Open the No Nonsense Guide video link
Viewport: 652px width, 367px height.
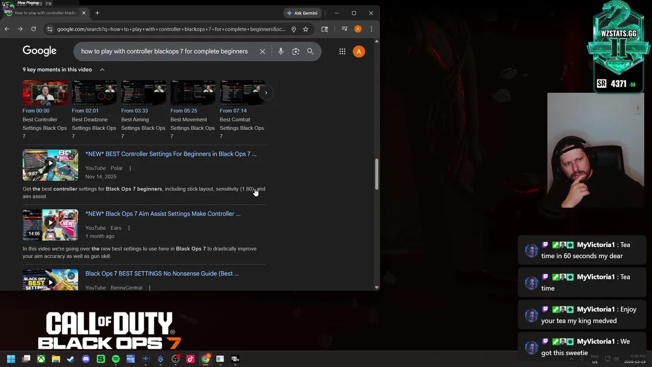(x=162, y=274)
